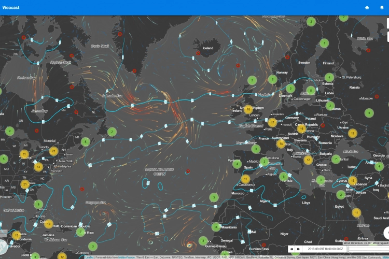Open the map layers icon
The image size is (389, 259).
tap(381, 8)
